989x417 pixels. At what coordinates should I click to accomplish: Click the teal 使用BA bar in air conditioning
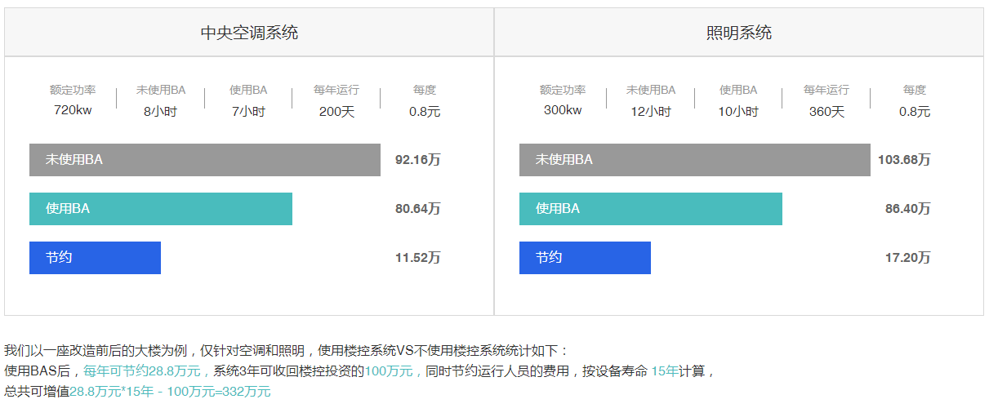(161, 209)
